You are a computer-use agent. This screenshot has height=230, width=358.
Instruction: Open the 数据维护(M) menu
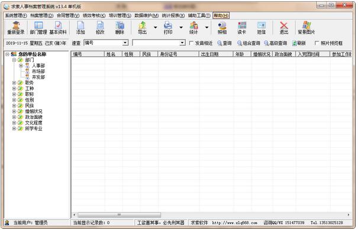(147, 15)
